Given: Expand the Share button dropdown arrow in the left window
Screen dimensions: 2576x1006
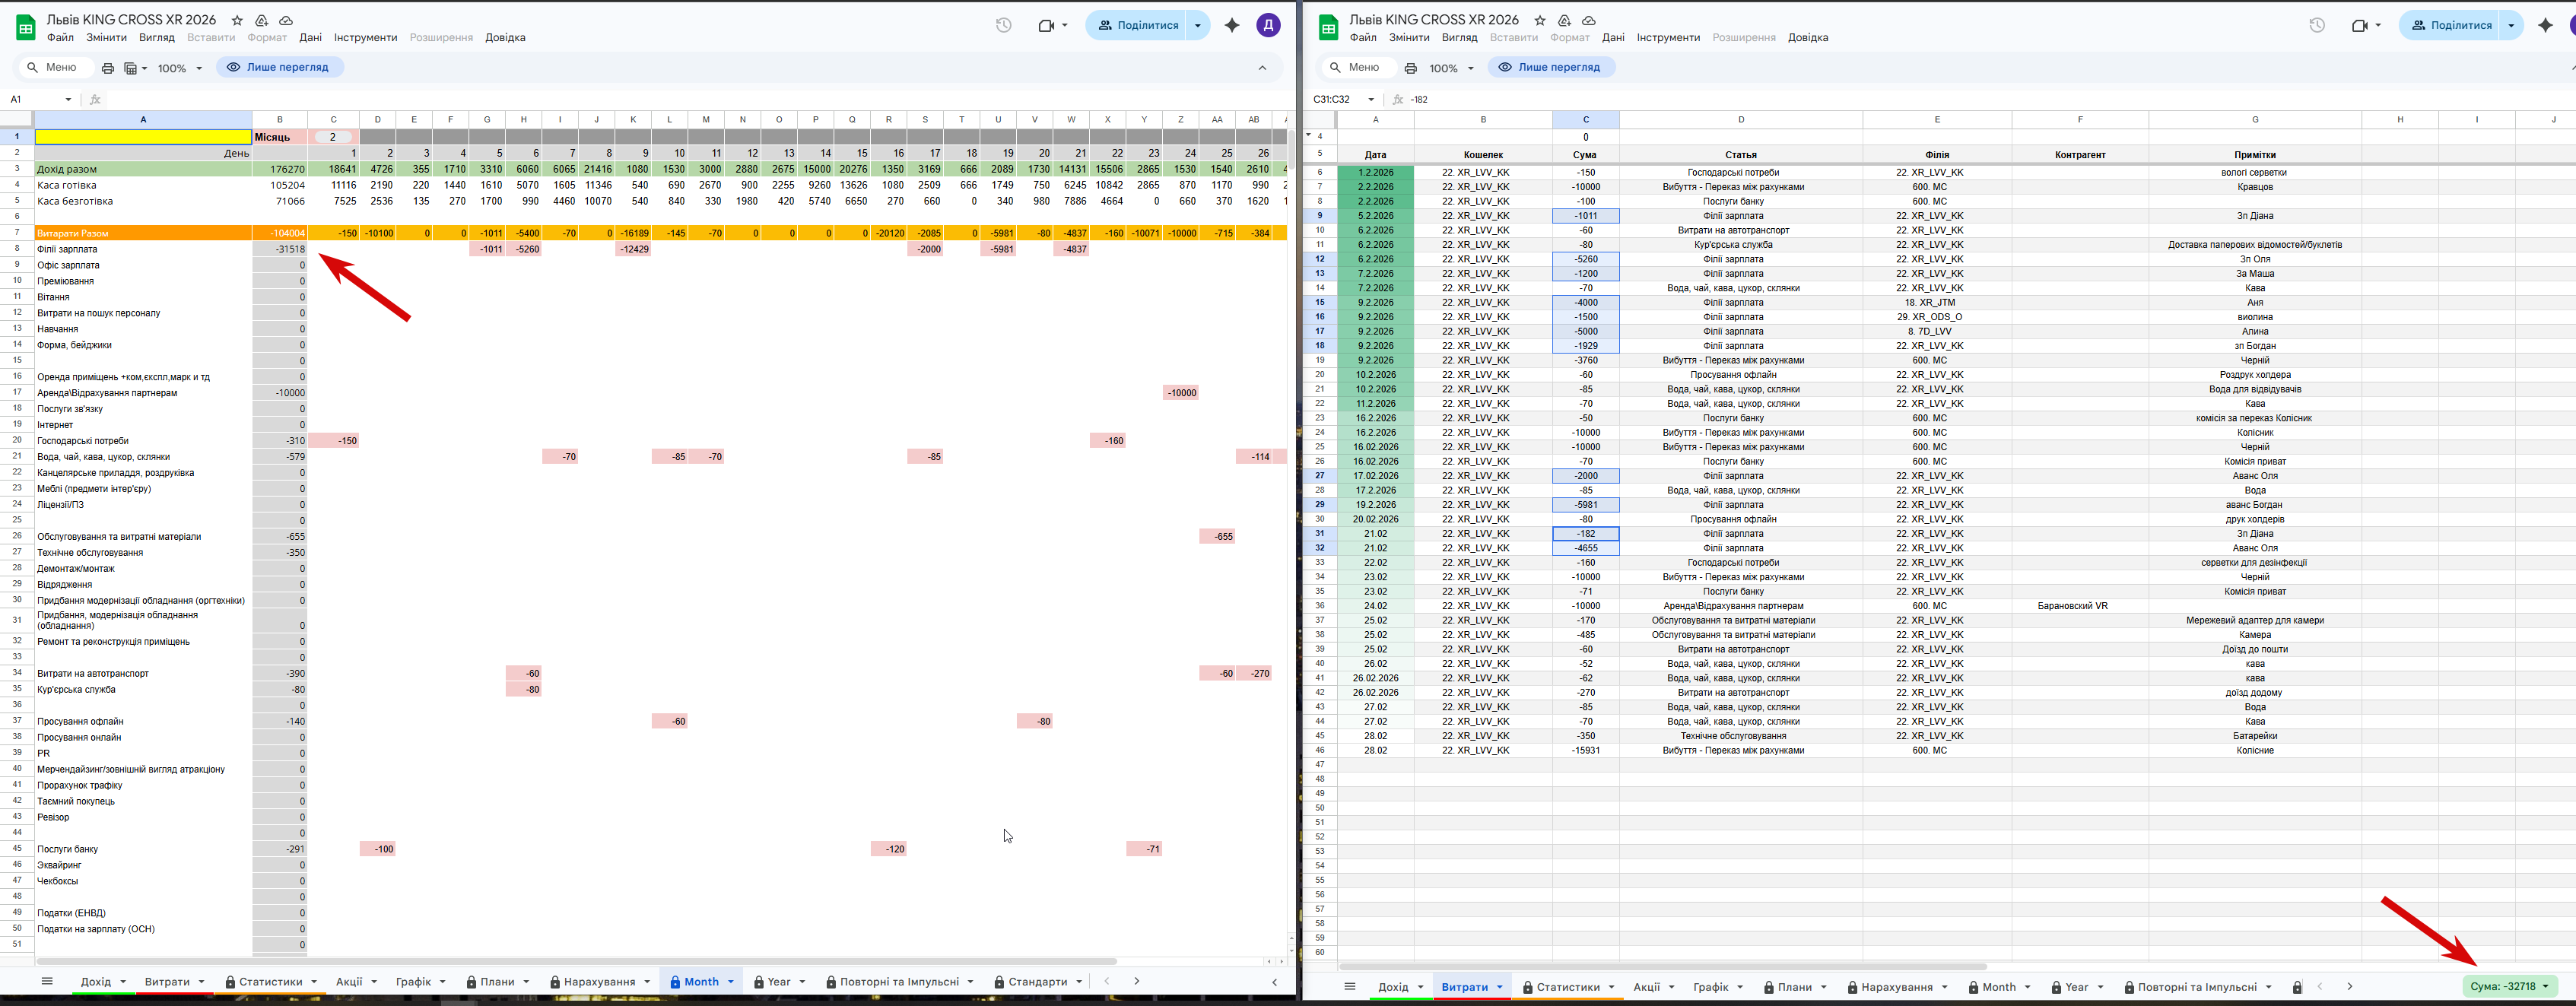Looking at the screenshot, I should (x=1198, y=25).
